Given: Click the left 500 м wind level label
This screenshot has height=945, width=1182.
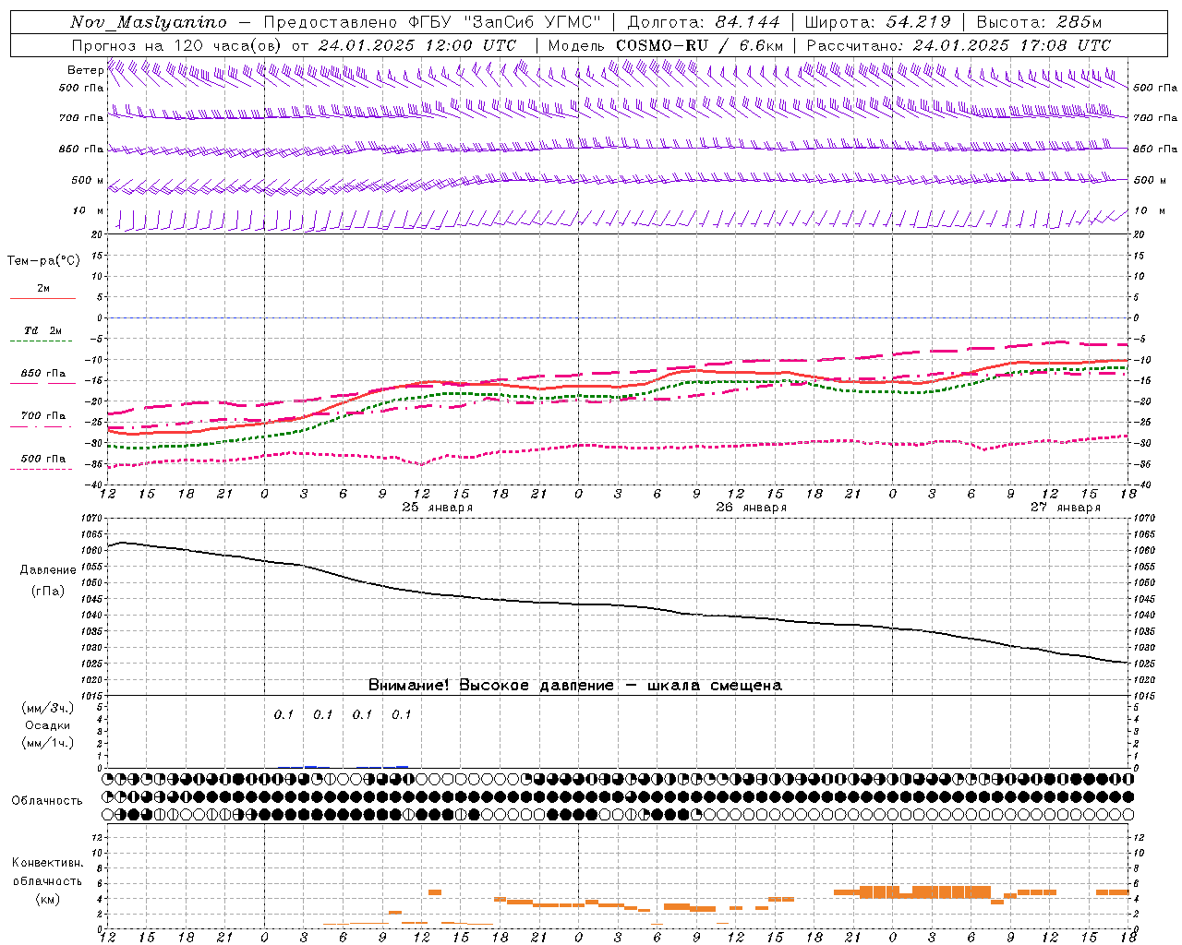Looking at the screenshot, I should [x=88, y=180].
